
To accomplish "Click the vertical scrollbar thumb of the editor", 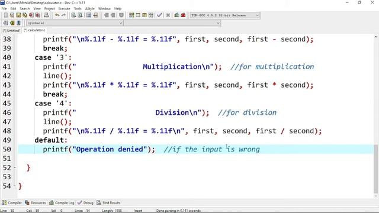I will [x=375, y=169].
